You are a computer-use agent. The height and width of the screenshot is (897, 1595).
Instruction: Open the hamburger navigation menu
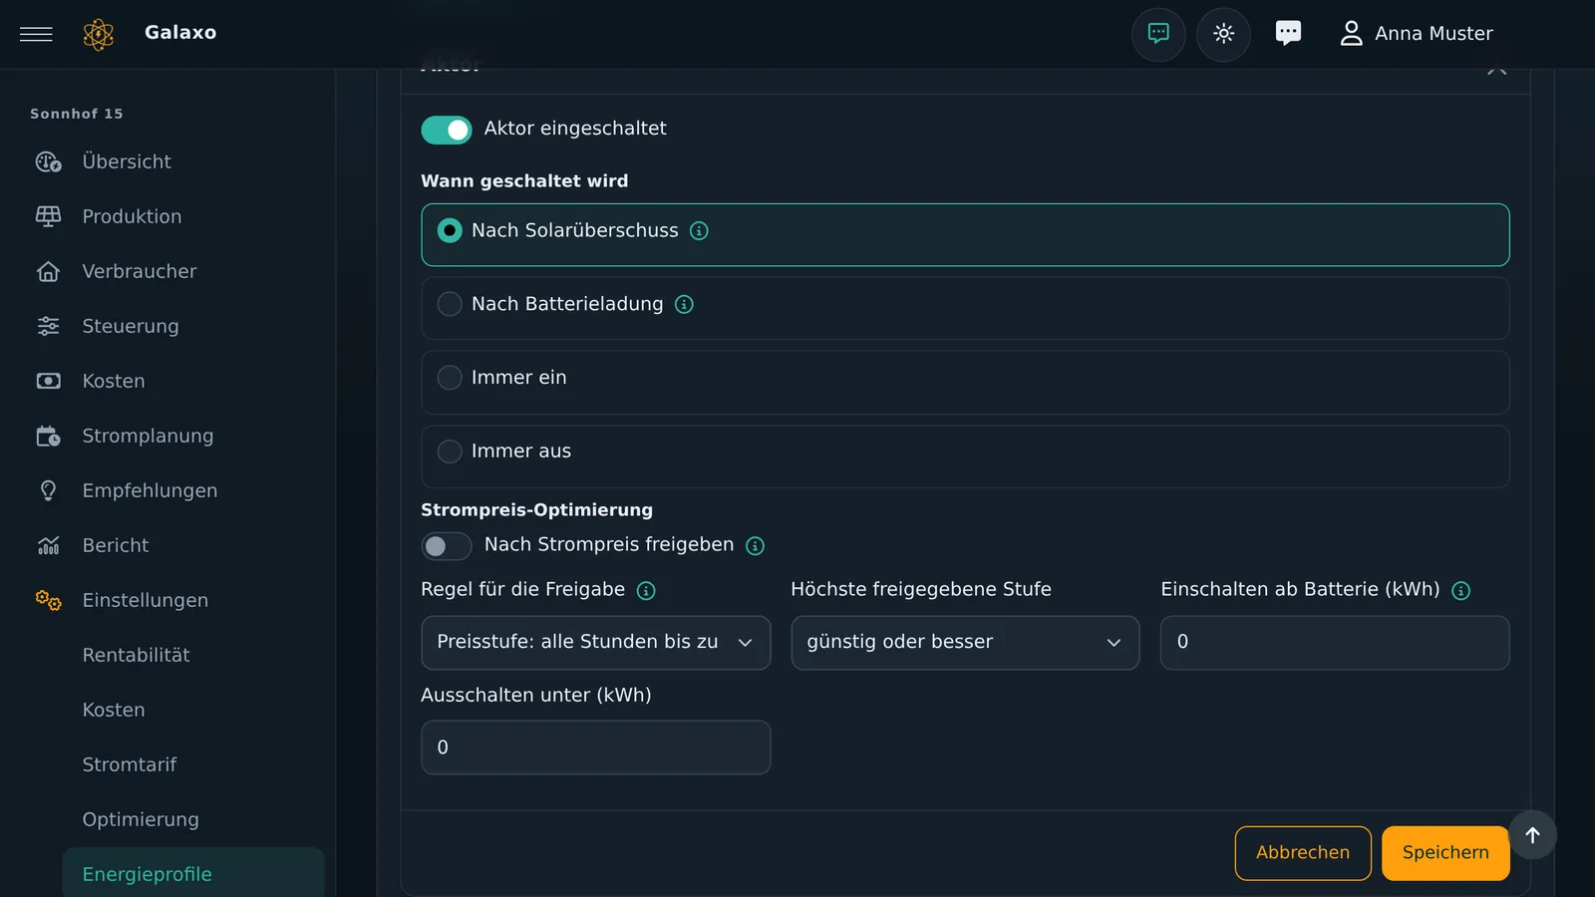pyautogui.click(x=36, y=34)
